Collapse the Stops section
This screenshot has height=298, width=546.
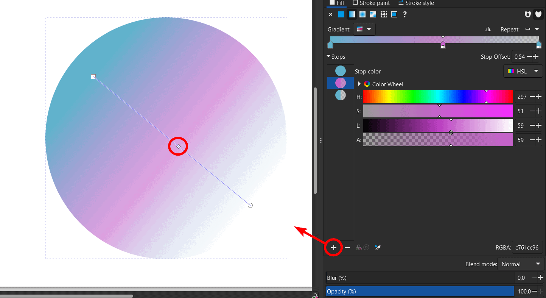click(336, 57)
